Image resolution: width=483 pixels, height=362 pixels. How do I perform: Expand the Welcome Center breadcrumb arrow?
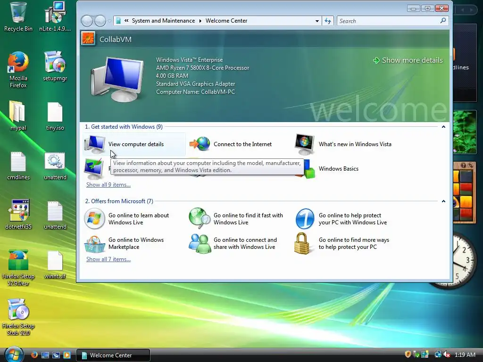point(200,21)
